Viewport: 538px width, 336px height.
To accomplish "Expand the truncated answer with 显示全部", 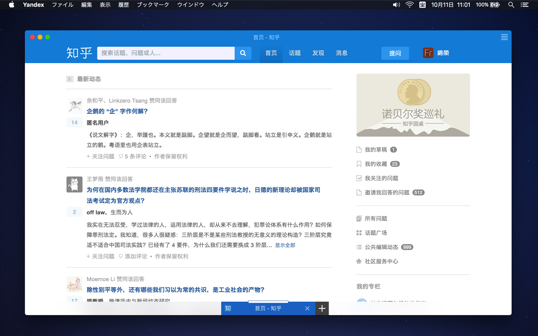I will (x=285, y=245).
